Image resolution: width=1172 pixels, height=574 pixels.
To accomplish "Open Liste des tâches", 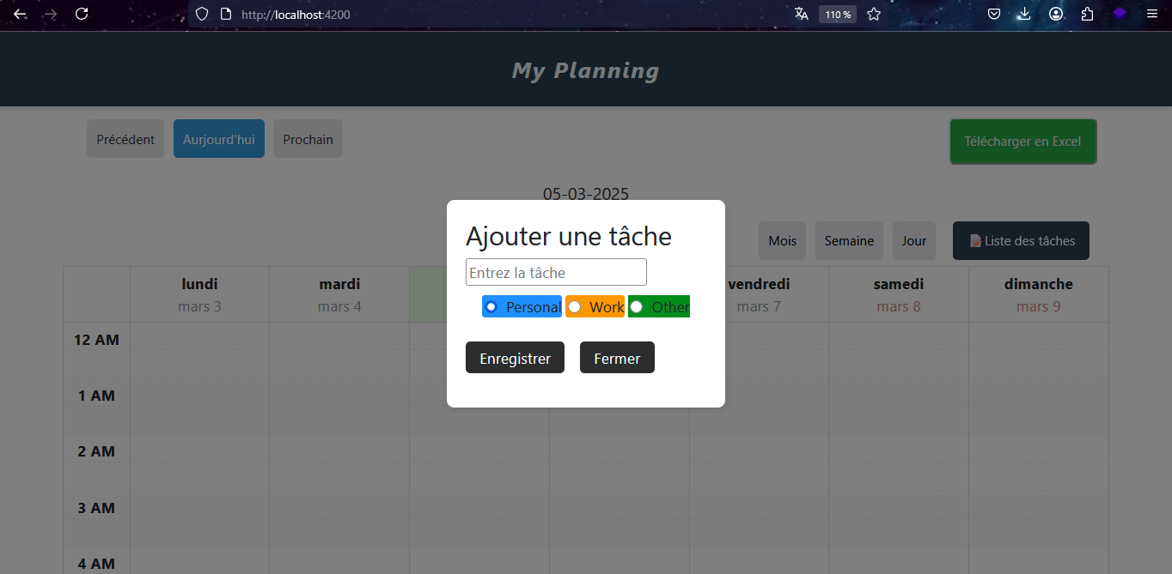I will [1021, 240].
